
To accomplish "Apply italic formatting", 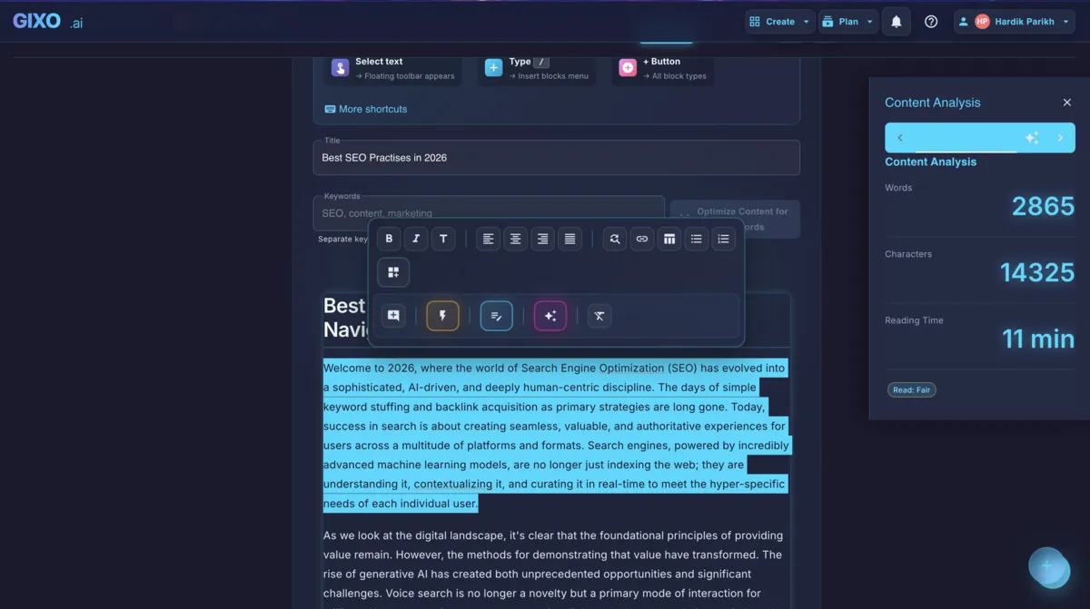I will coord(415,238).
